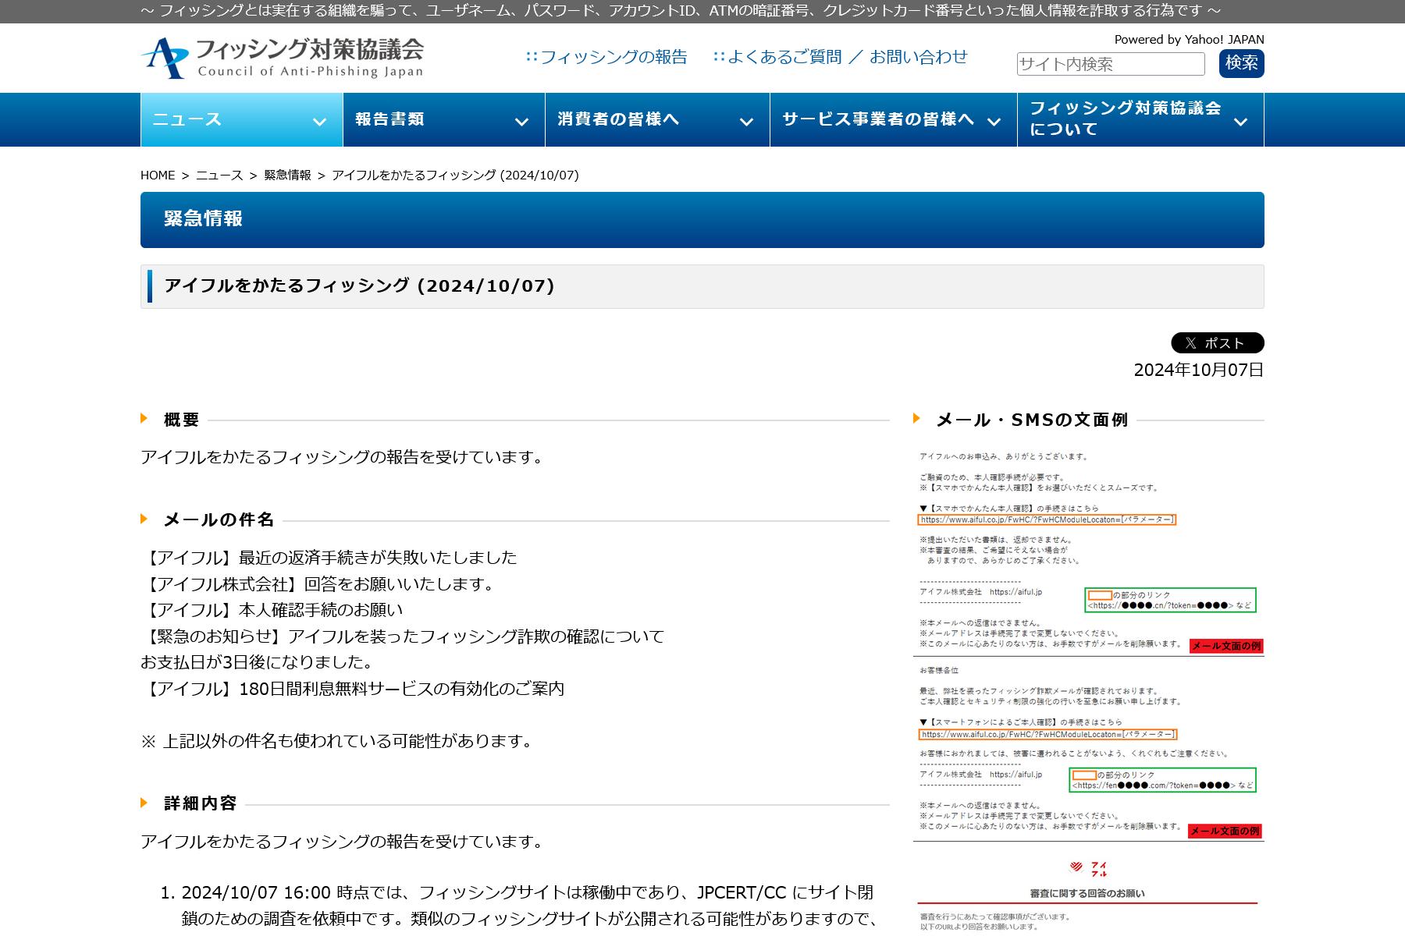Viewport: 1405px width, 936px height.
Task: Expand 消費者の皆様へ menu chevron
Action: 746,122
